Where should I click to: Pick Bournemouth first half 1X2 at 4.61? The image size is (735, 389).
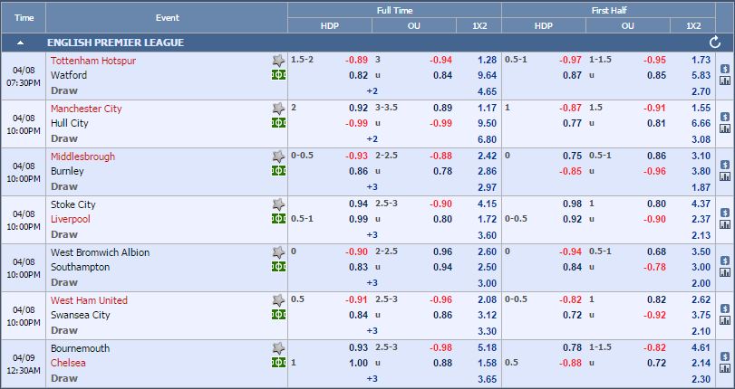pyautogui.click(x=701, y=347)
